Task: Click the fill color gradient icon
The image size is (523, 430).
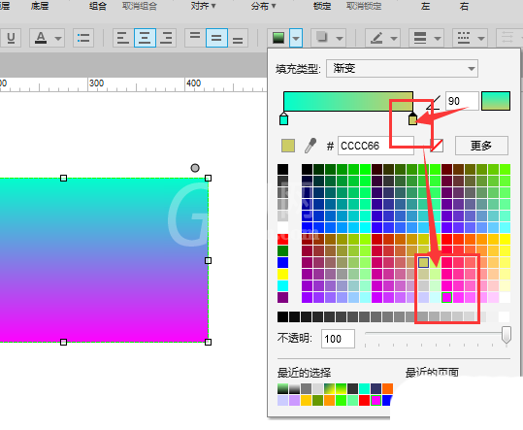Action: (278, 38)
